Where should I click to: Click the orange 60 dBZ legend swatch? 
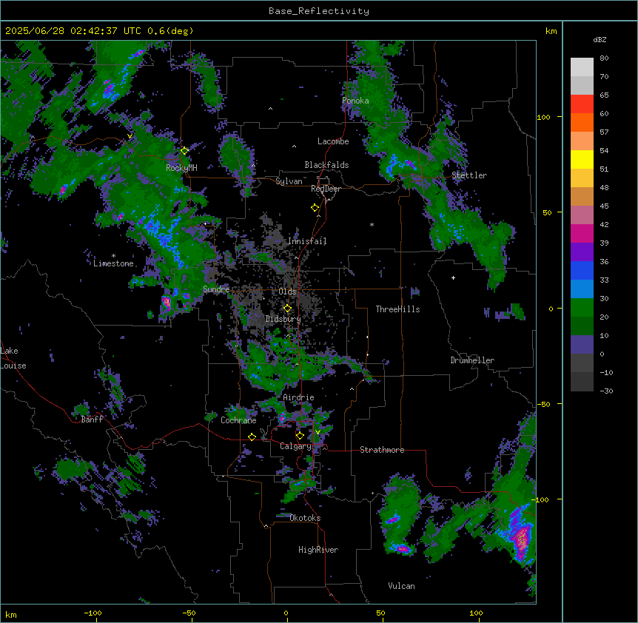582,122
